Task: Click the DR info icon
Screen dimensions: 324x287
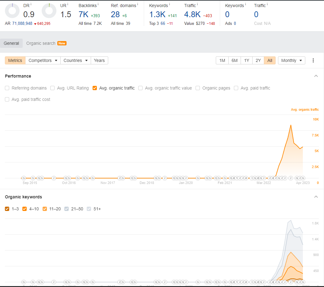Action: coord(31,4)
